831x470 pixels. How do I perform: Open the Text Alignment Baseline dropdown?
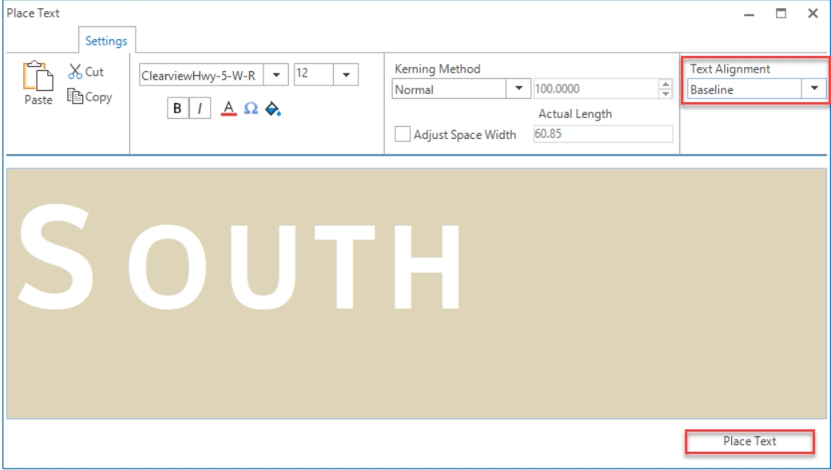tap(814, 89)
